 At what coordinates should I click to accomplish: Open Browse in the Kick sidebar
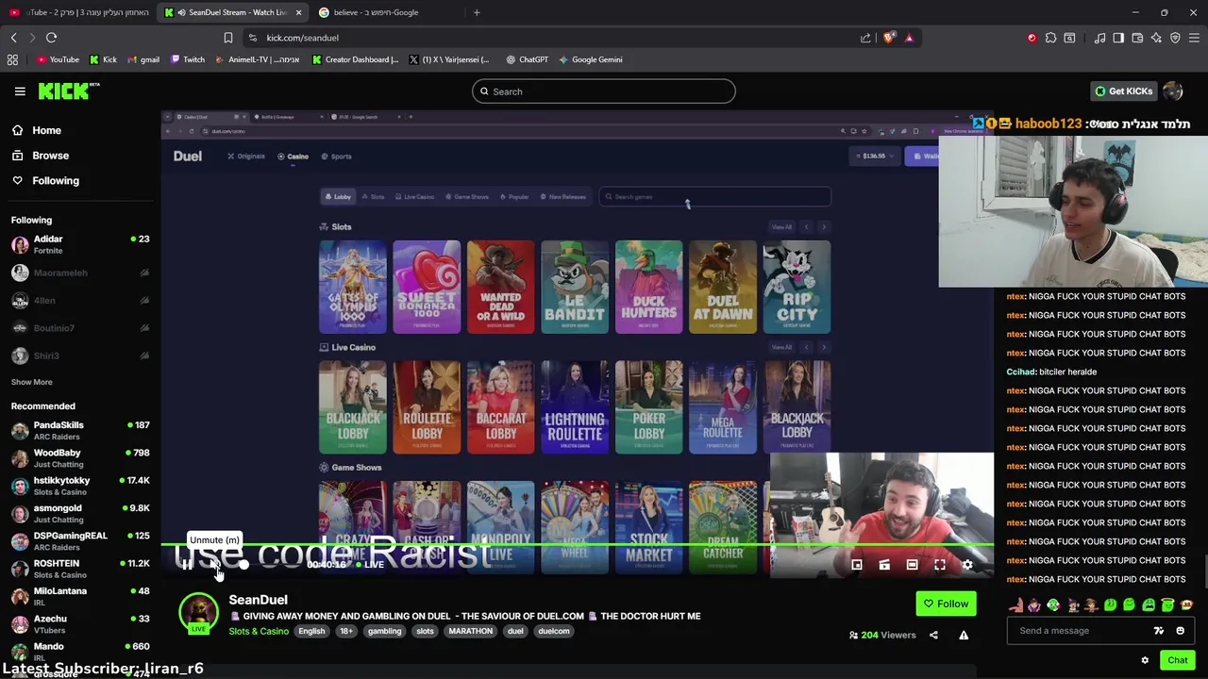[x=42, y=156]
